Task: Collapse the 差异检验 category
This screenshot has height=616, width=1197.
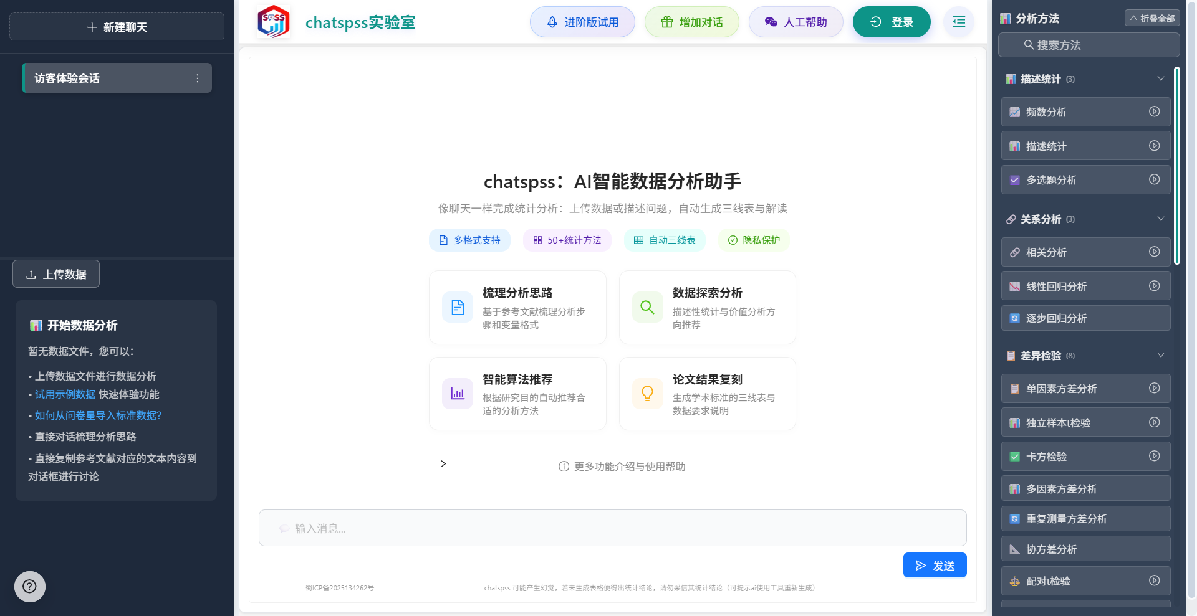Action: (x=1161, y=355)
